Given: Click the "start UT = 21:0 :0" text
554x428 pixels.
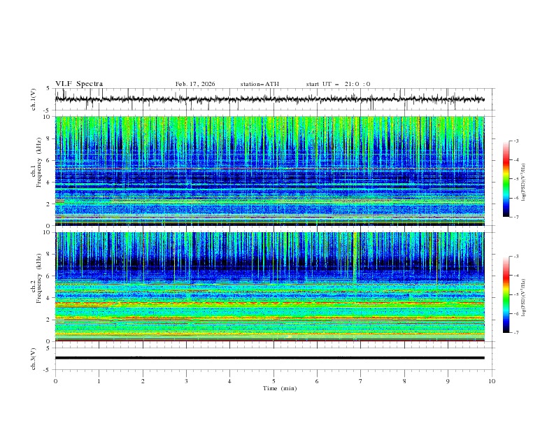Looking at the screenshot, I should [x=338, y=84].
